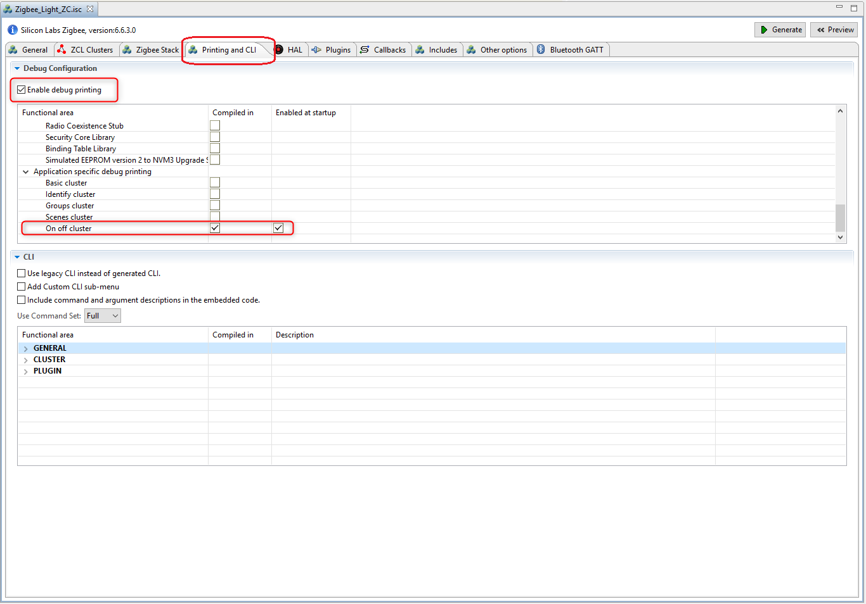
Task: Collapse the Debug Configuration section
Action: click(17, 68)
